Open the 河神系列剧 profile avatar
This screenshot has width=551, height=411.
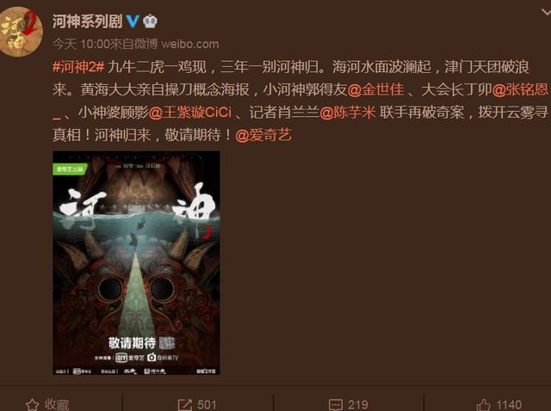[21, 32]
